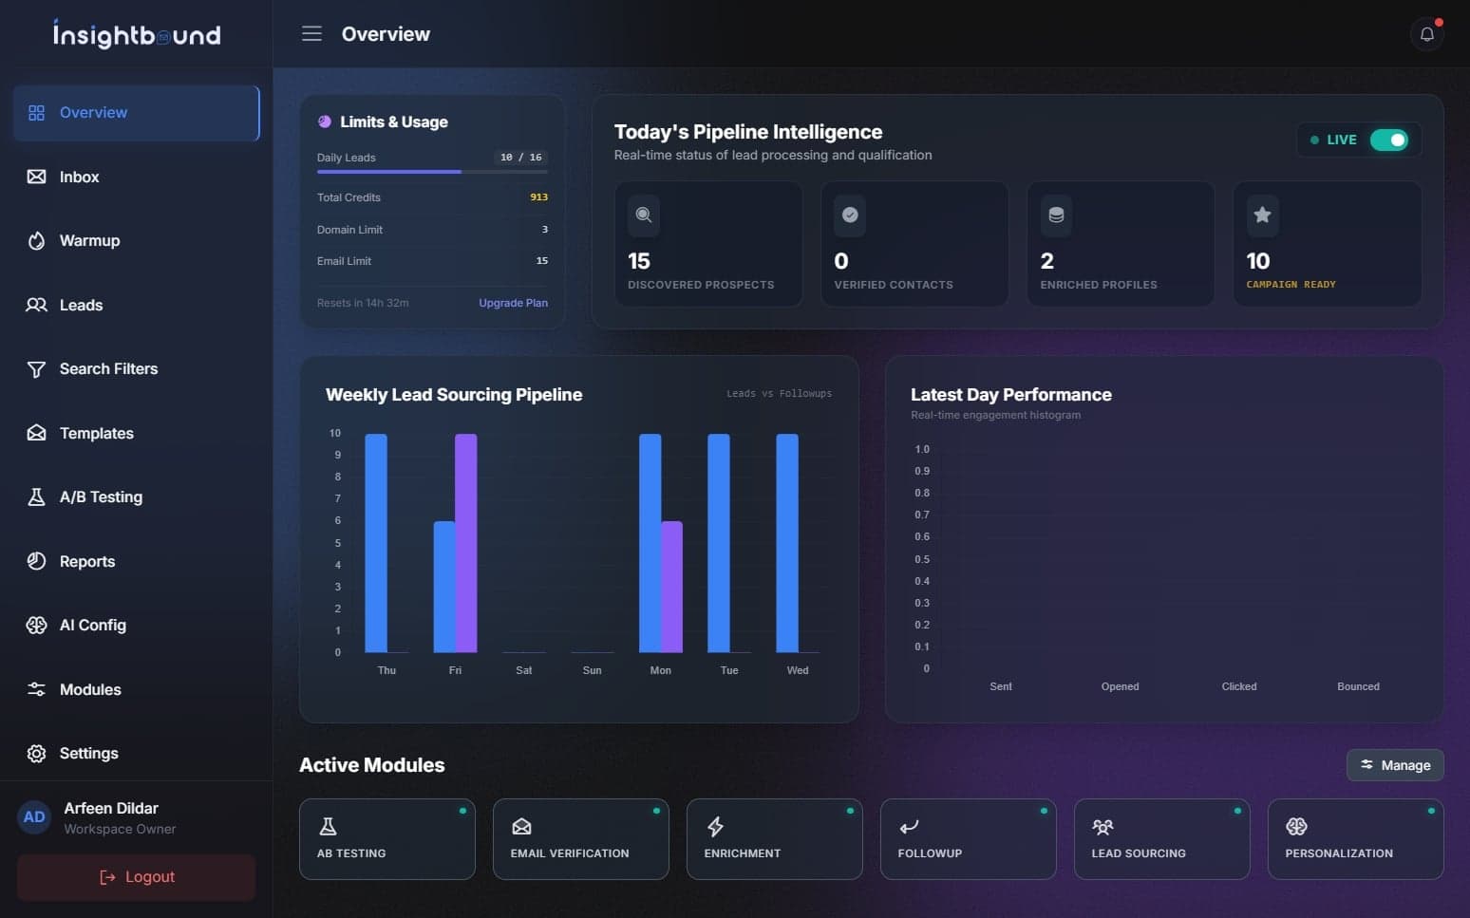The height and width of the screenshot is (918, 1470).
Task: Click the Total Credits value 913
Action: [x=538, y=197]
